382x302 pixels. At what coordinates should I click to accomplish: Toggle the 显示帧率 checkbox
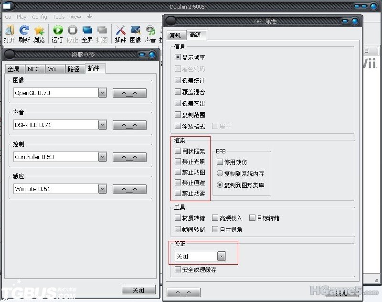(x=178, y=57)
